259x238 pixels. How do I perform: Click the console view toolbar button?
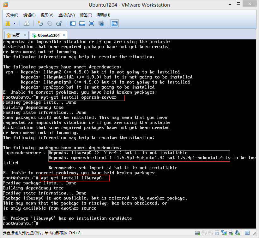tap(115, 23)
